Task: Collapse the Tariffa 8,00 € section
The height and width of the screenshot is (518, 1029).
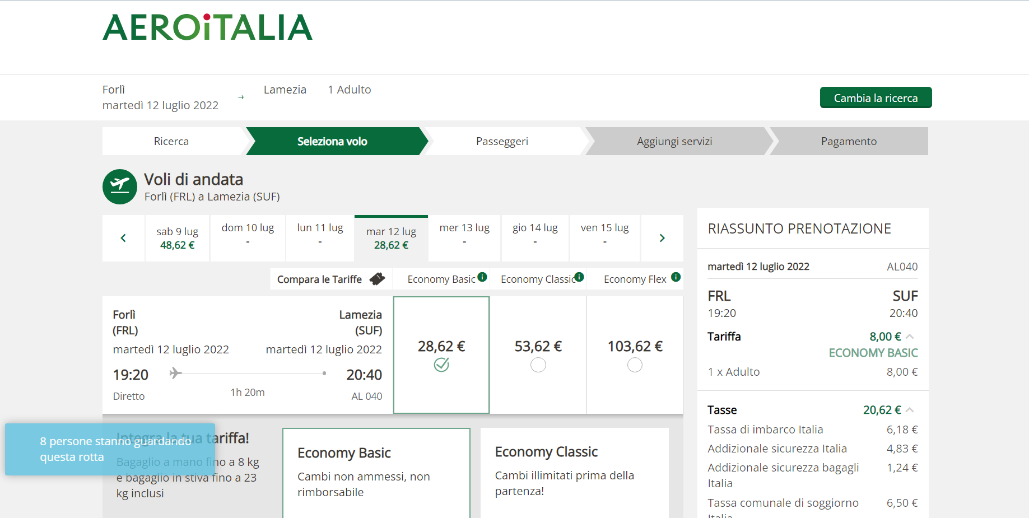Action: (910, 337)
